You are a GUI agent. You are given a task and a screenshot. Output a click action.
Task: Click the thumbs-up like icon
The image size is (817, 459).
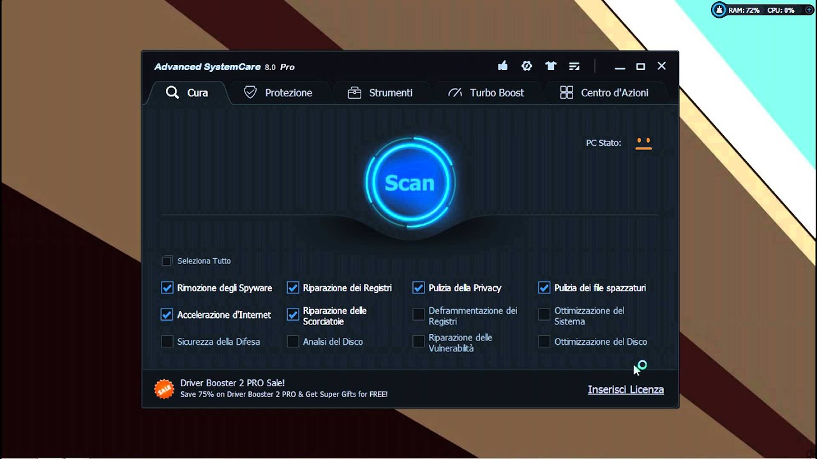pos(502,66)
